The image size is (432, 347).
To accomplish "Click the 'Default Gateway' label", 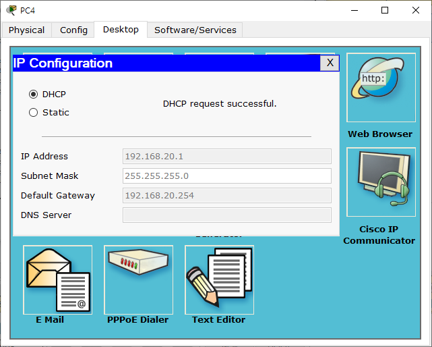I will pyautogui.click(x=58, y=196).
